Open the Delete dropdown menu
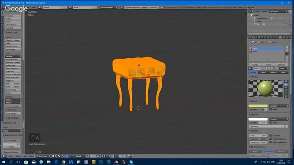Screen dimensions: 294x165 coord(13,100)
